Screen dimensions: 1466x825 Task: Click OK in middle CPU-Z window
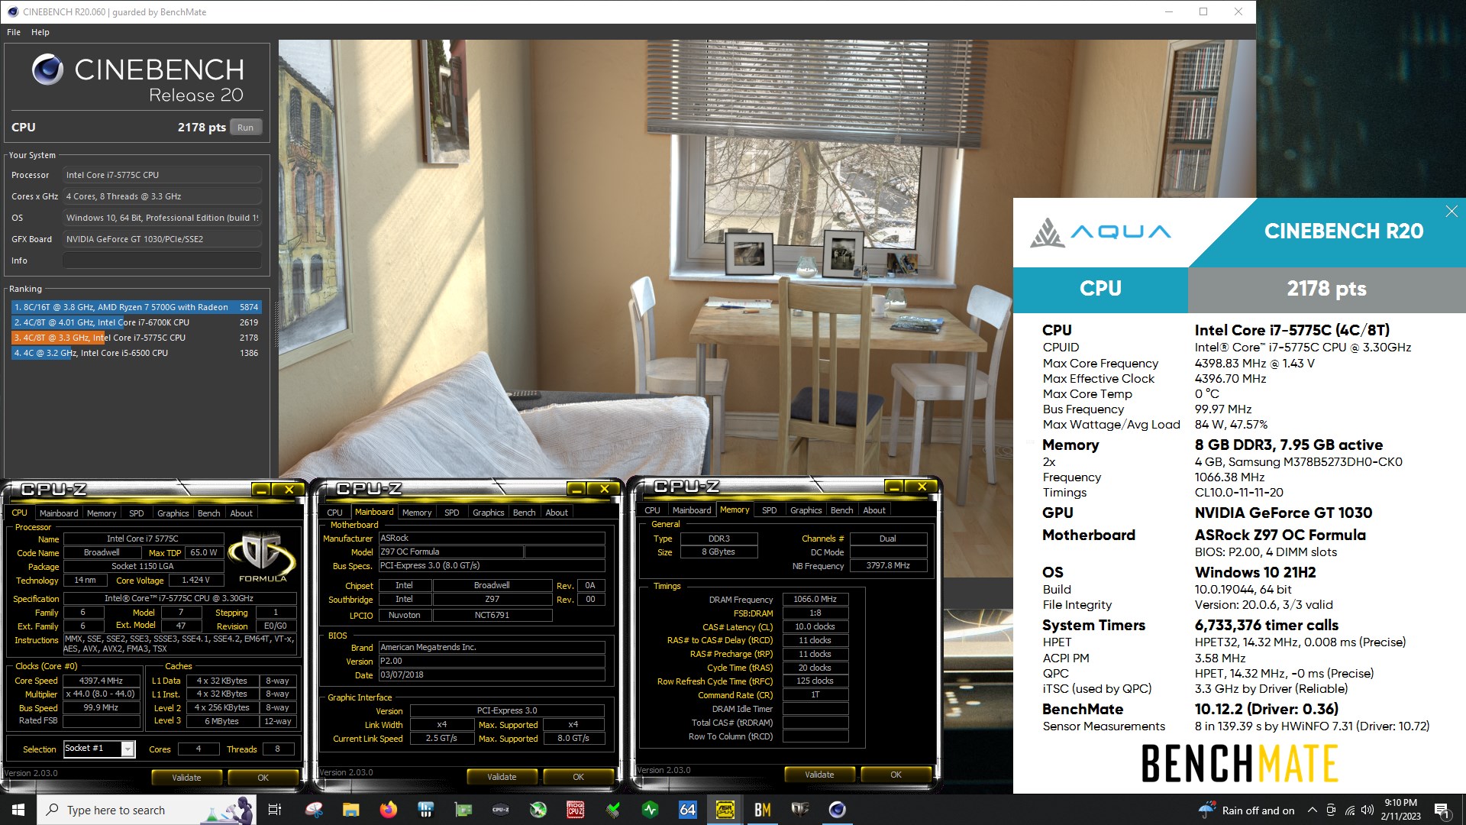click(x=578, y=777)
